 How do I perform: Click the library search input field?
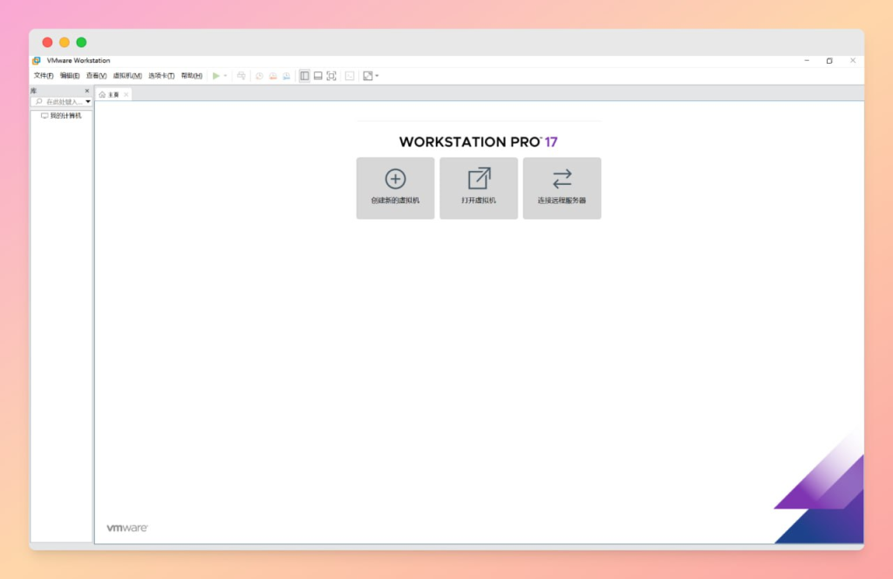click(x=57, y=100)
